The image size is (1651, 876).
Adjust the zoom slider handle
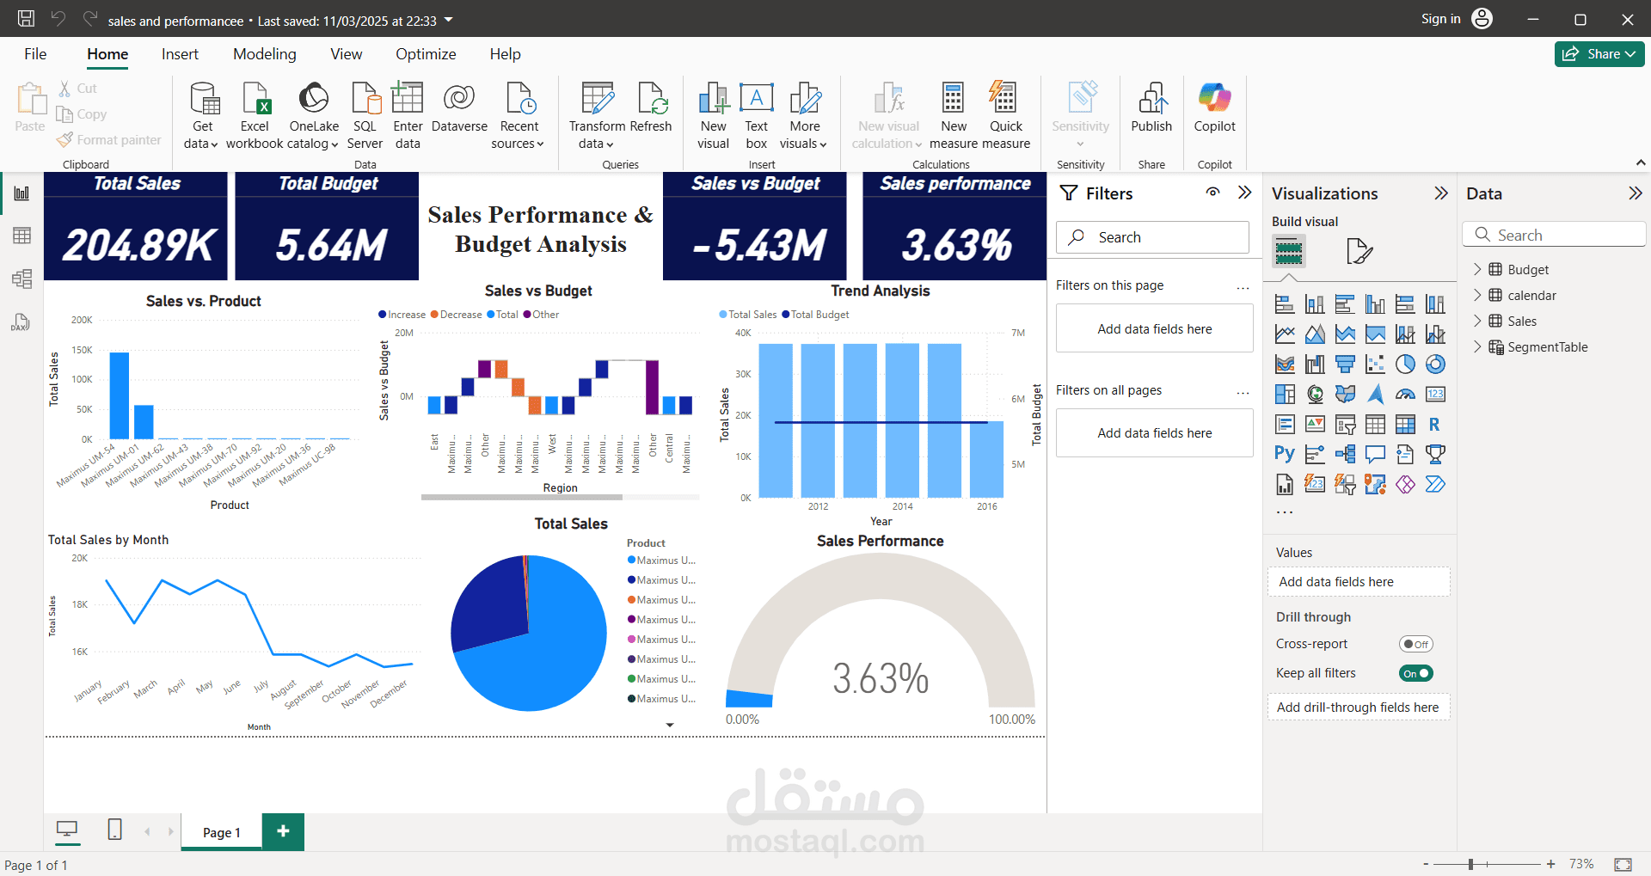pyautogui.click(x=1470, y=864)
